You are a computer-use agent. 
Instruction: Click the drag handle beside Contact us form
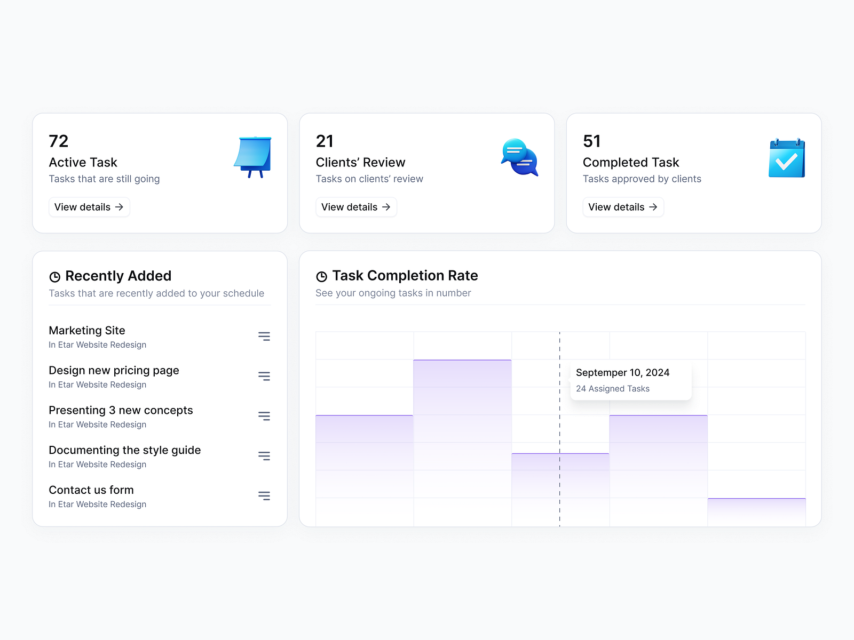pos(264,495)
